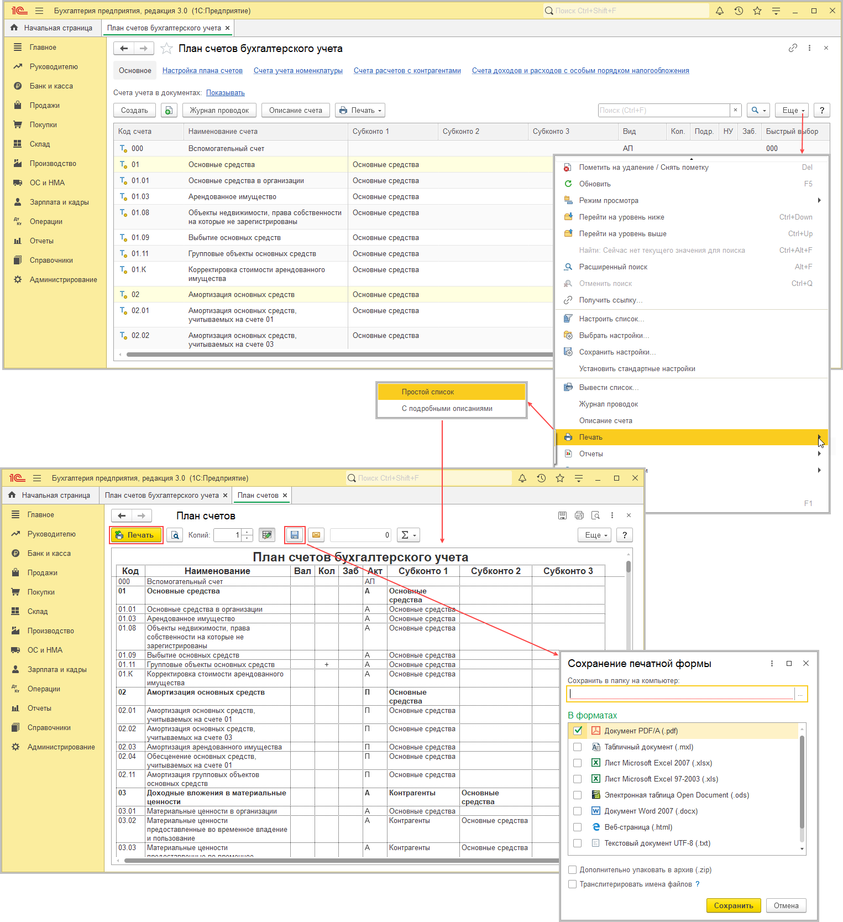The height and width of the screenshot is (922, 843).
Task: Open notifications bell in the top window
Action: coord(720,11)
